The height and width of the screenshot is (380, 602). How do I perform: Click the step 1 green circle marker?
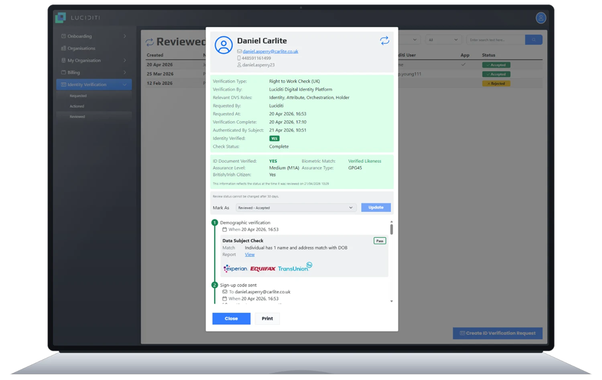214,223
